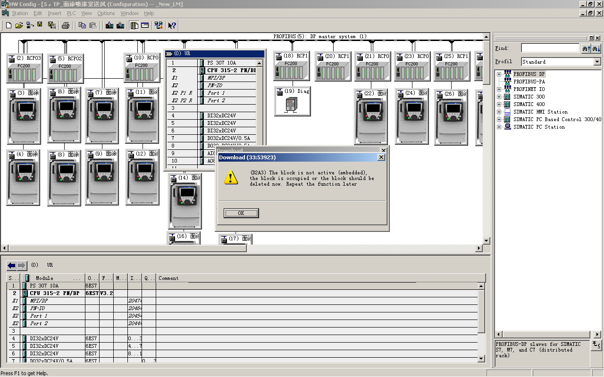This screenshot has height=377, width=604.
Task: Click the forward arrow in detail pane
Action: point(22,266)
